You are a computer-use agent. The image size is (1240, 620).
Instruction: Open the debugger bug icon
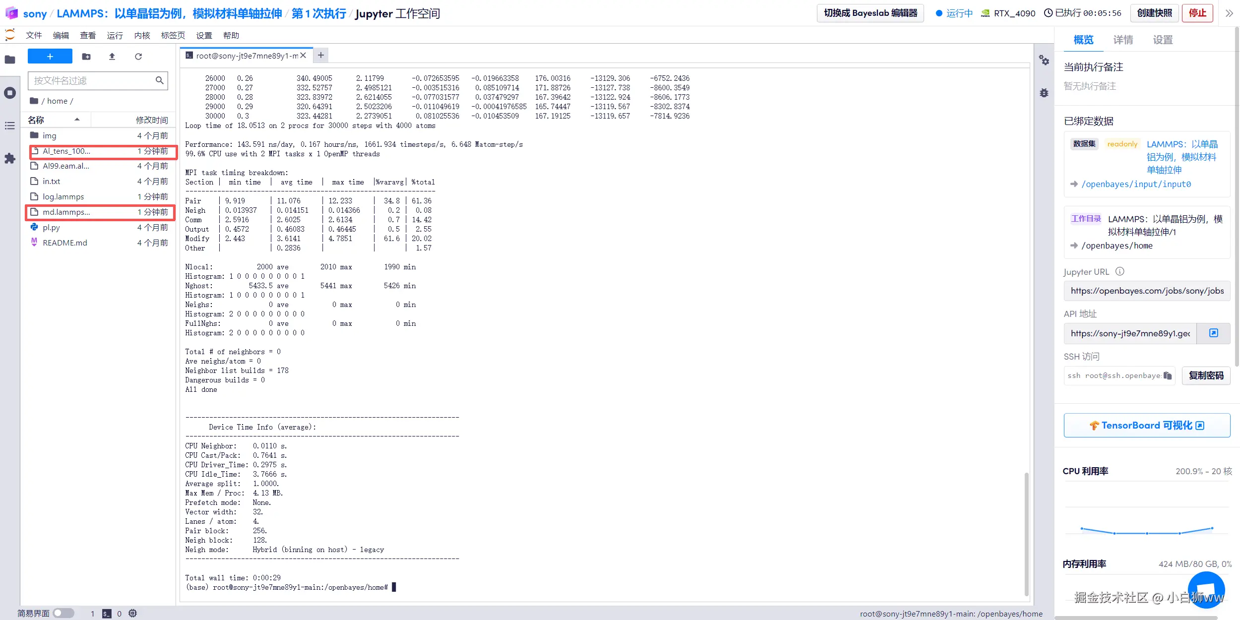[1044, 93]
